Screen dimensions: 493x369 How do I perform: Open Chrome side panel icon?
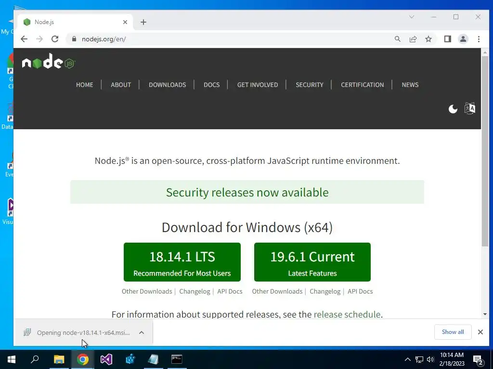[447, 39]
